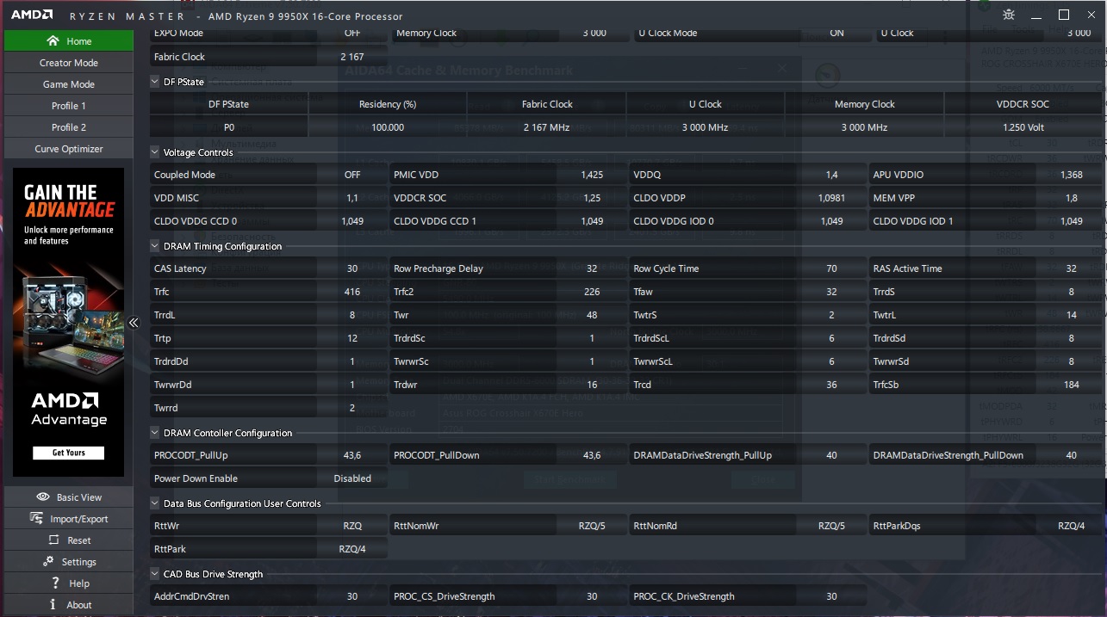Collapse the Voltage Controls section
1107x617 pixels.
tap(155, 152)
